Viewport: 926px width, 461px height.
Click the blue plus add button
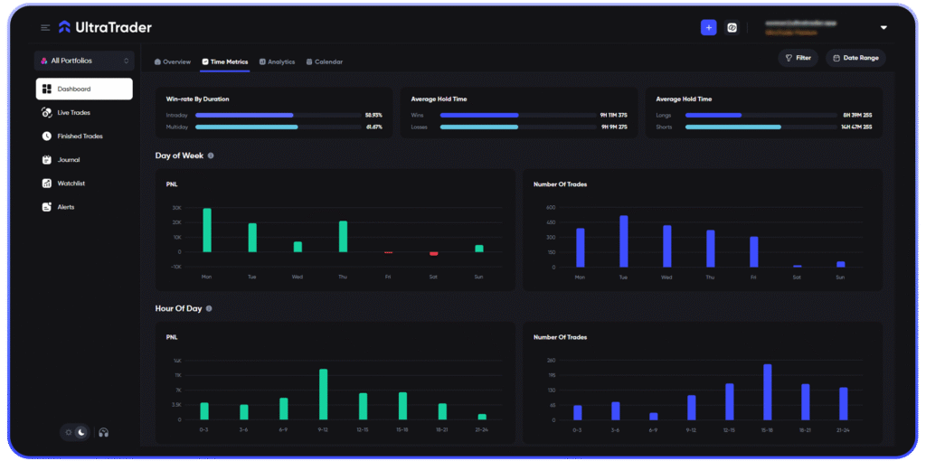pos(708,28)
